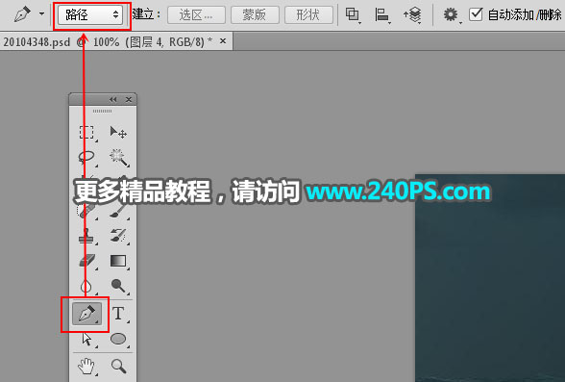Select the Eraser tool
This screenshot has width=565, height=382.
[x=86, y=261]
